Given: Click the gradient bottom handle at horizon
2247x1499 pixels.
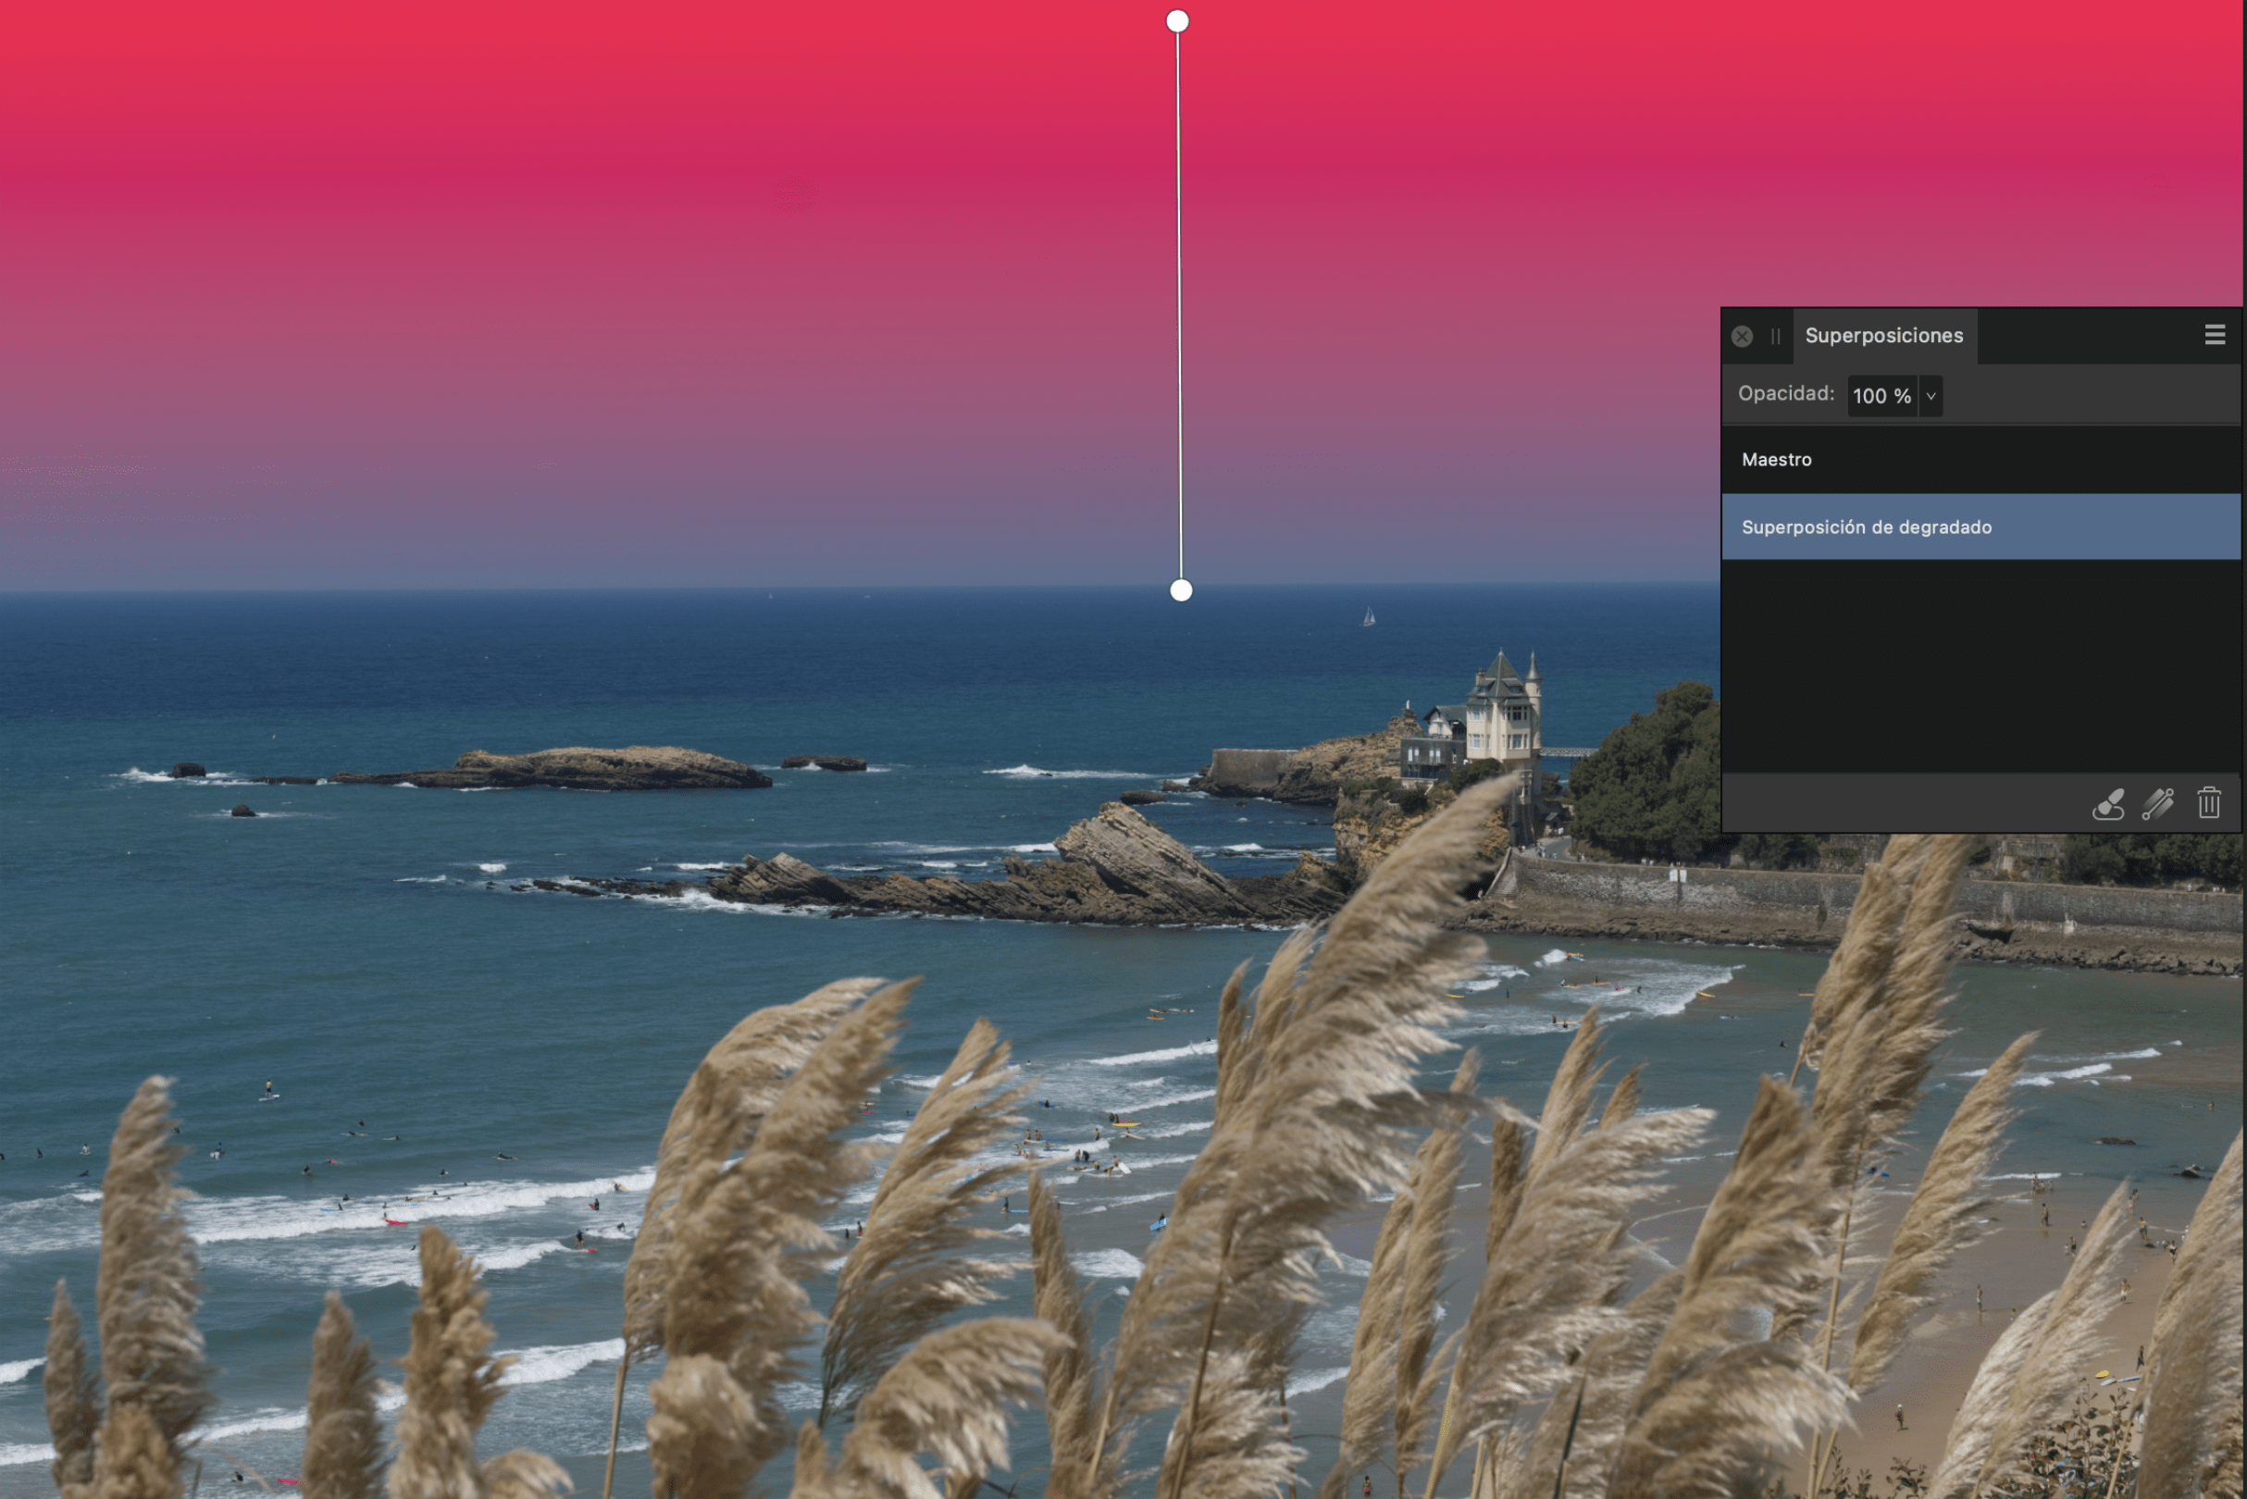Looking at the screenshot, I should 1182,590.
